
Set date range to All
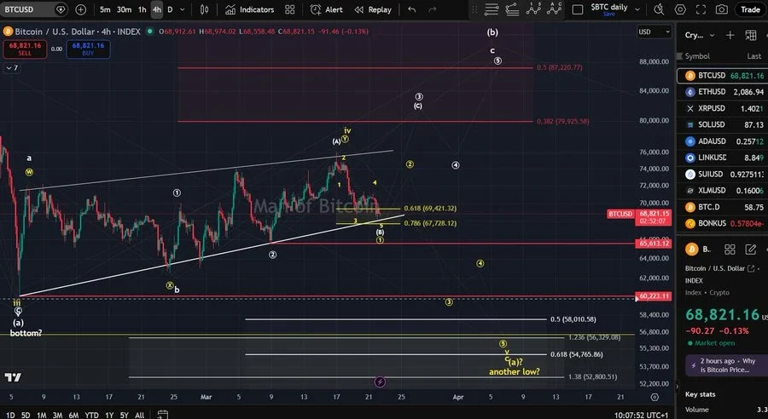pos(140,415)
